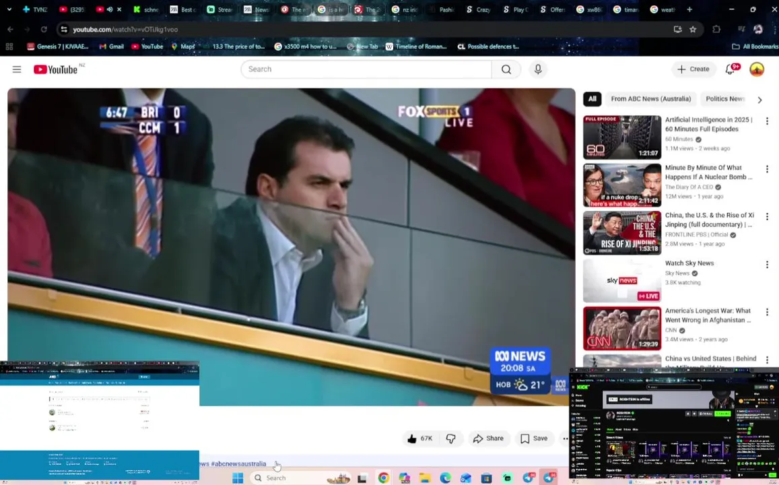Open the Chrome tab search dropdown

[9, 9]
